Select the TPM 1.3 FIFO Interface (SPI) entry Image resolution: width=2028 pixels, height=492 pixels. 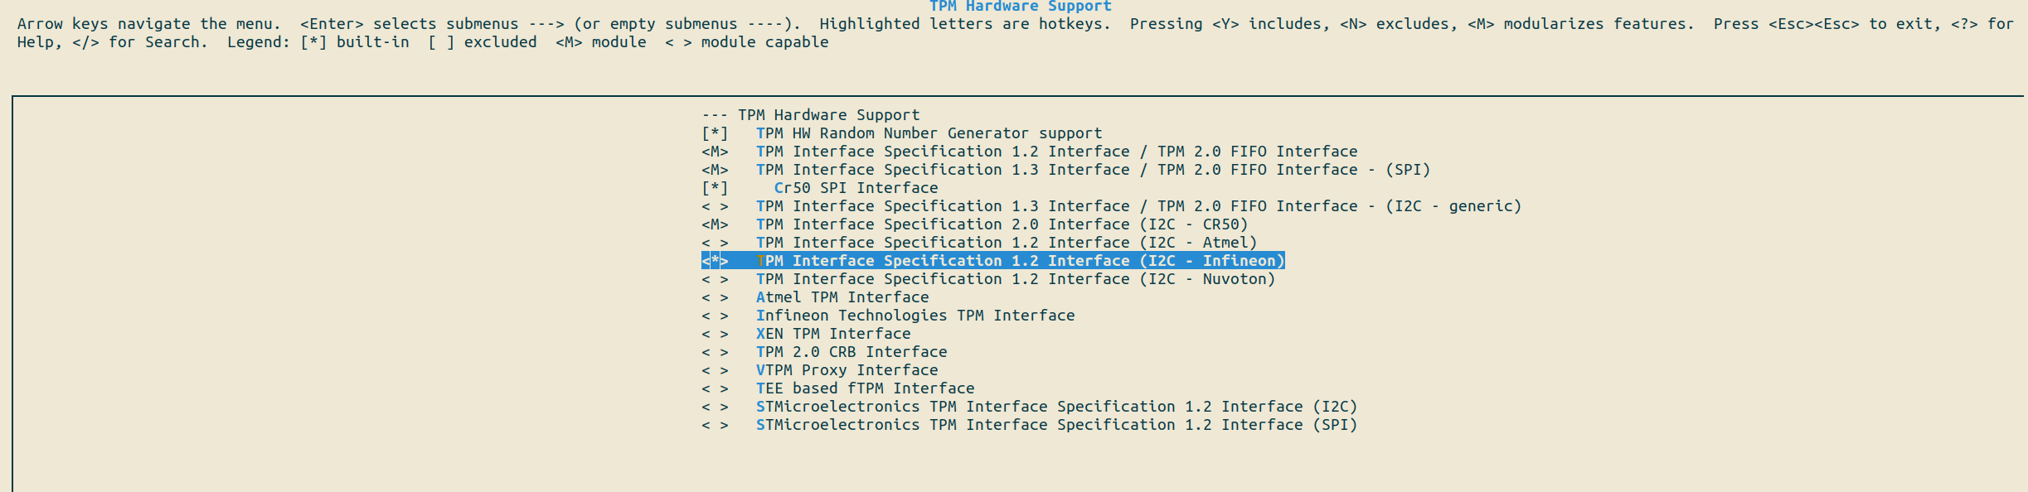(1092, 170)
